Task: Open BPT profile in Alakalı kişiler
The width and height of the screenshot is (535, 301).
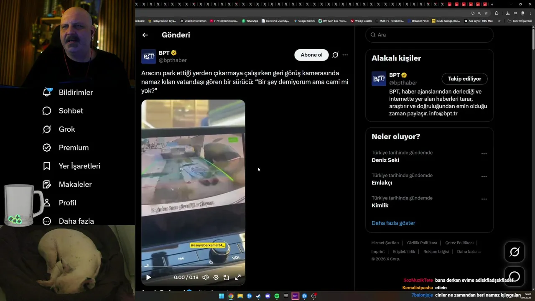Action: tap(394, 75)
